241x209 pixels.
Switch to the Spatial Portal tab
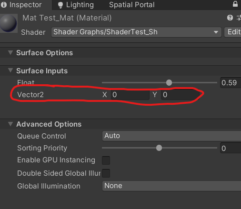(131, 5)
